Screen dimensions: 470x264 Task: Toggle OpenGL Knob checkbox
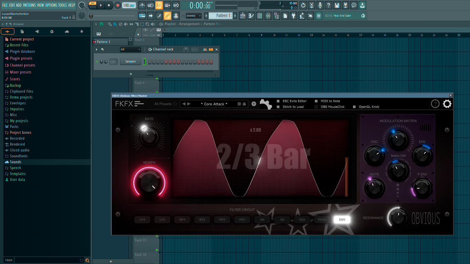(354, 107)
